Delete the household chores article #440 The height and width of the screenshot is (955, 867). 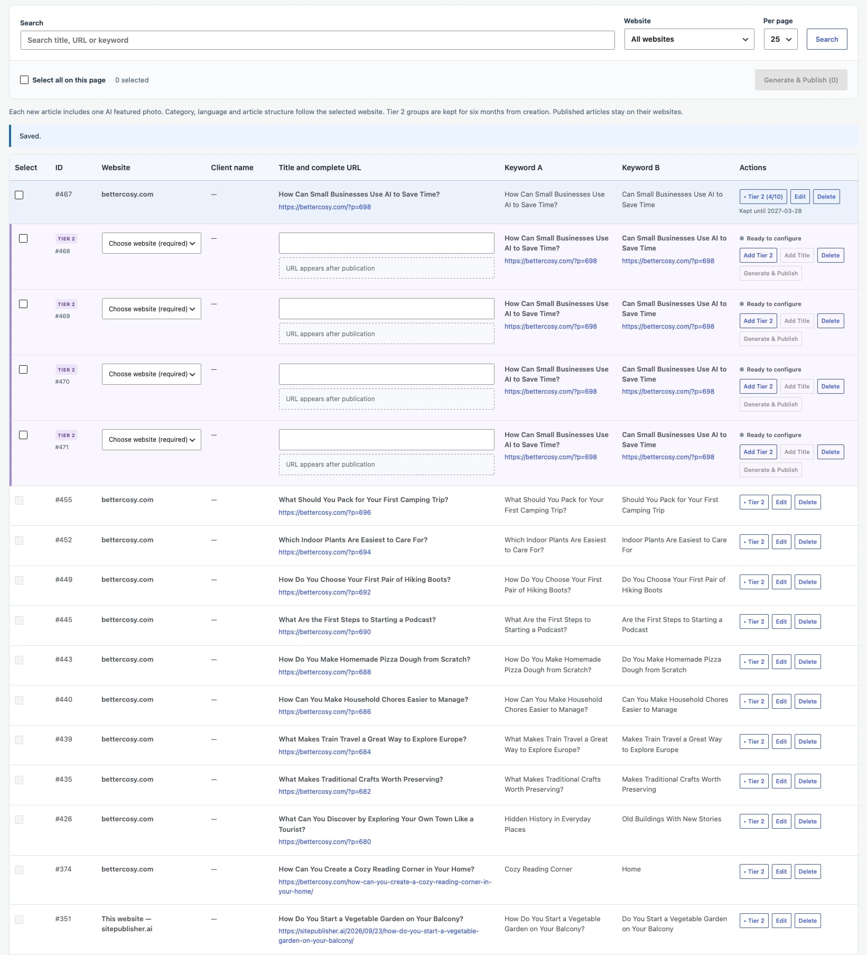click(808, 701)
